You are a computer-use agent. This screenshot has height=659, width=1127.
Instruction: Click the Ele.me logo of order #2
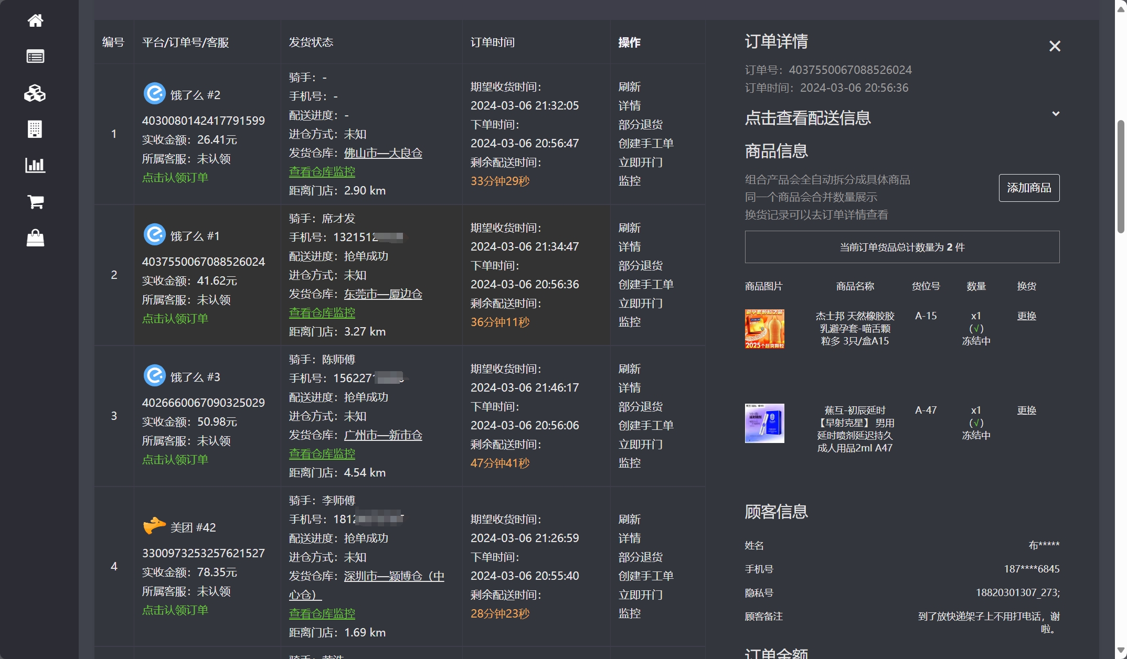[155, 94]
